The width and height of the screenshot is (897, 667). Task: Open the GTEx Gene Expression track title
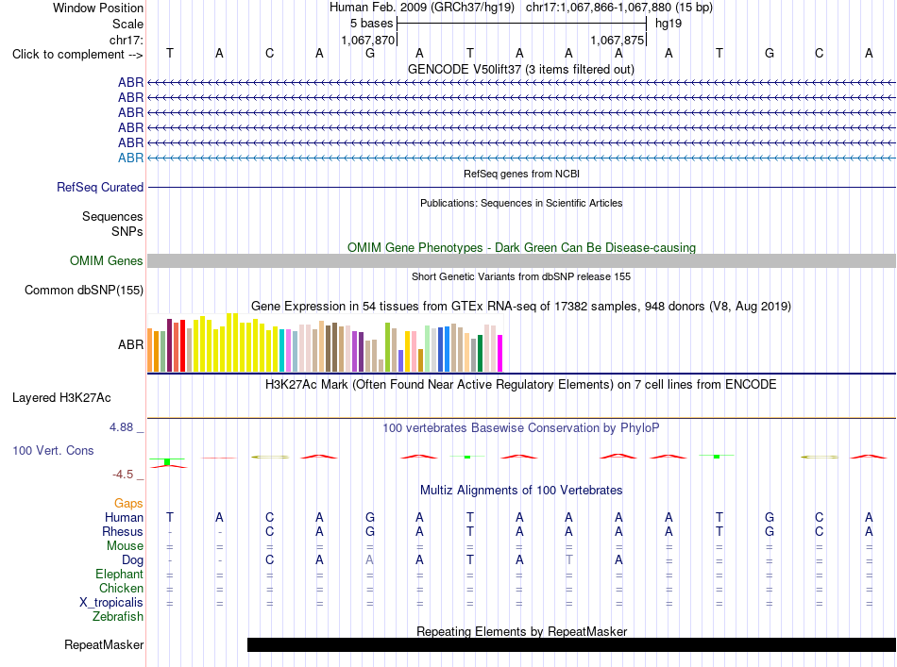coord(521,307)
